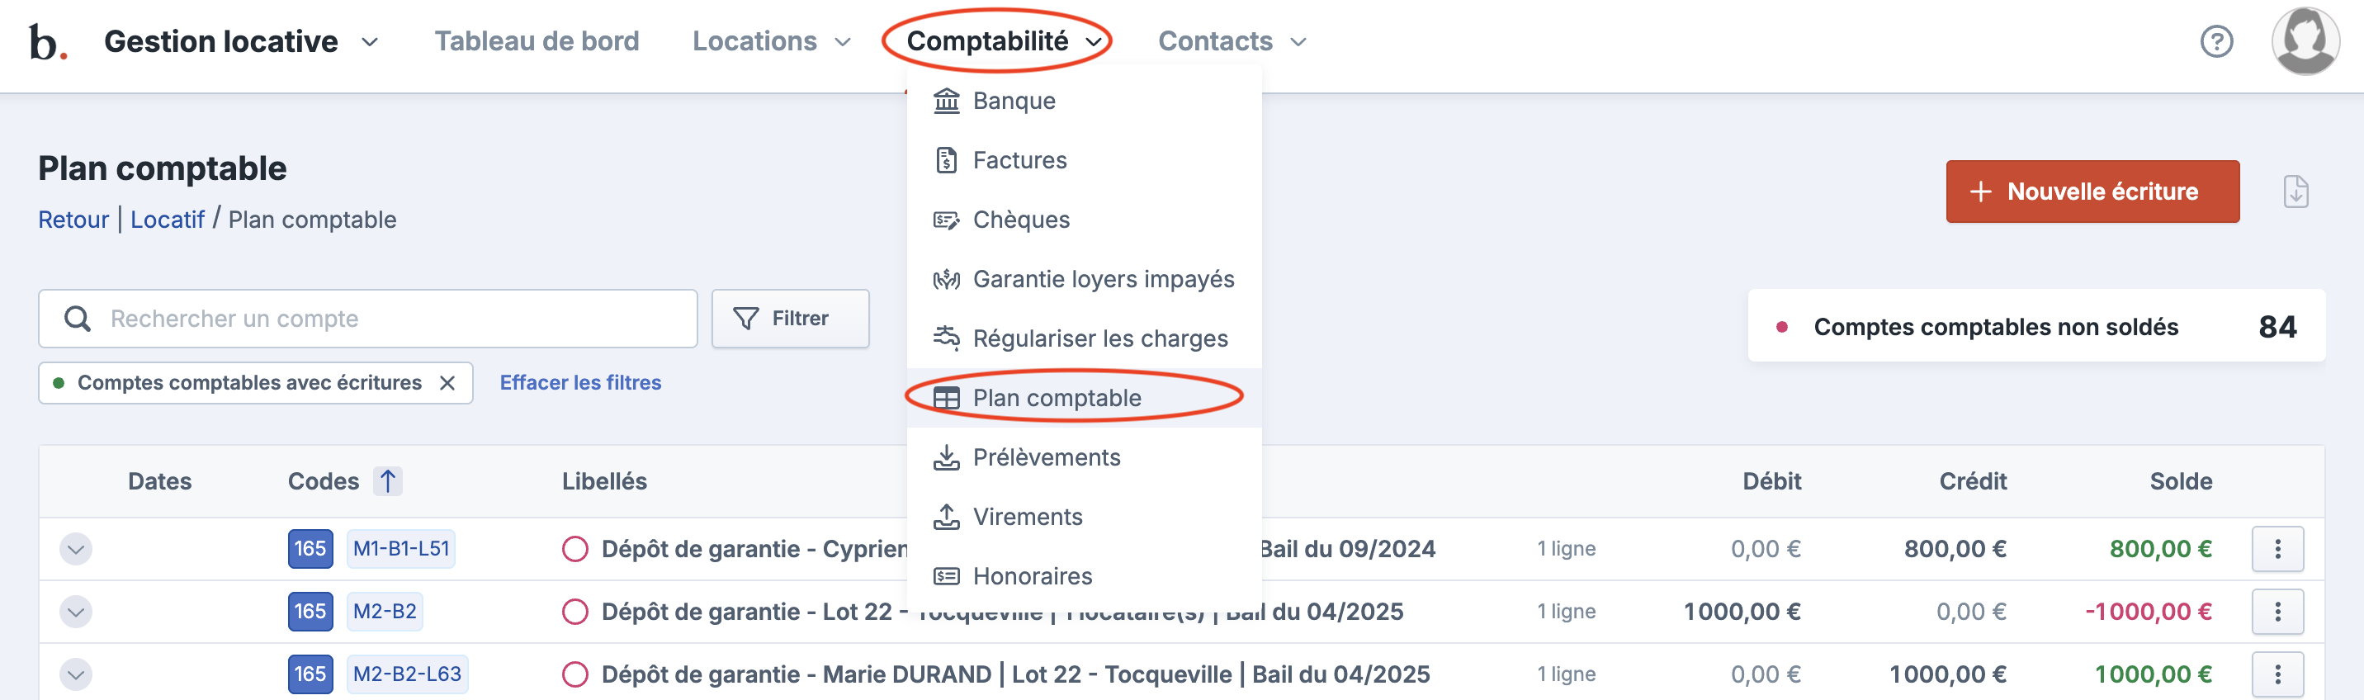The width and height of the screenshot is (2364, 700).
Task: Expand the M2-B2-L63 account row
Action: click(76, 674)
